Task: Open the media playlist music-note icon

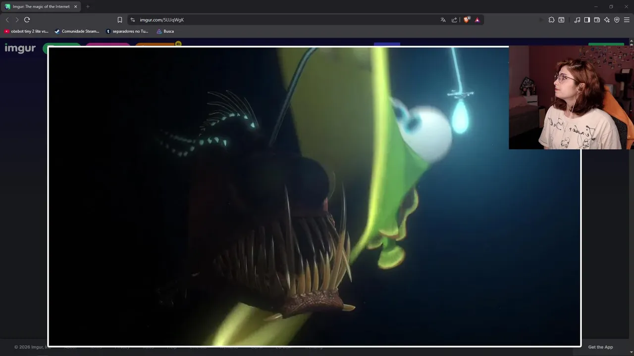Action: click(577, 20)
